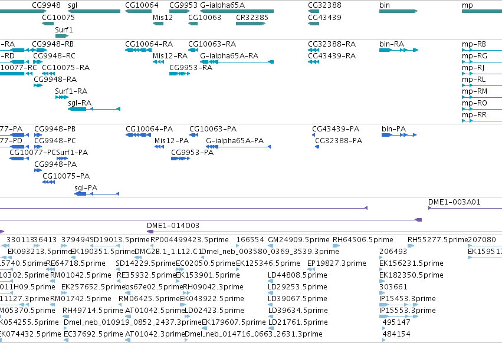This screenshot has width=502, height=343.
Task: Select the CG43439 gene feature
Action: coord(313,24)
